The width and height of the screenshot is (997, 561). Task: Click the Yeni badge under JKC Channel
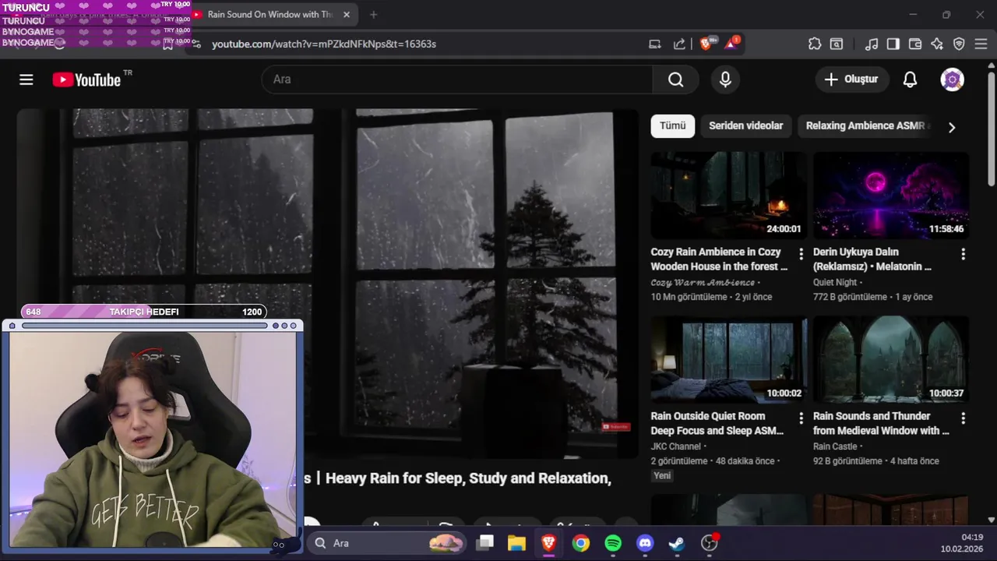pyautogui.click(x=662, y=475)
